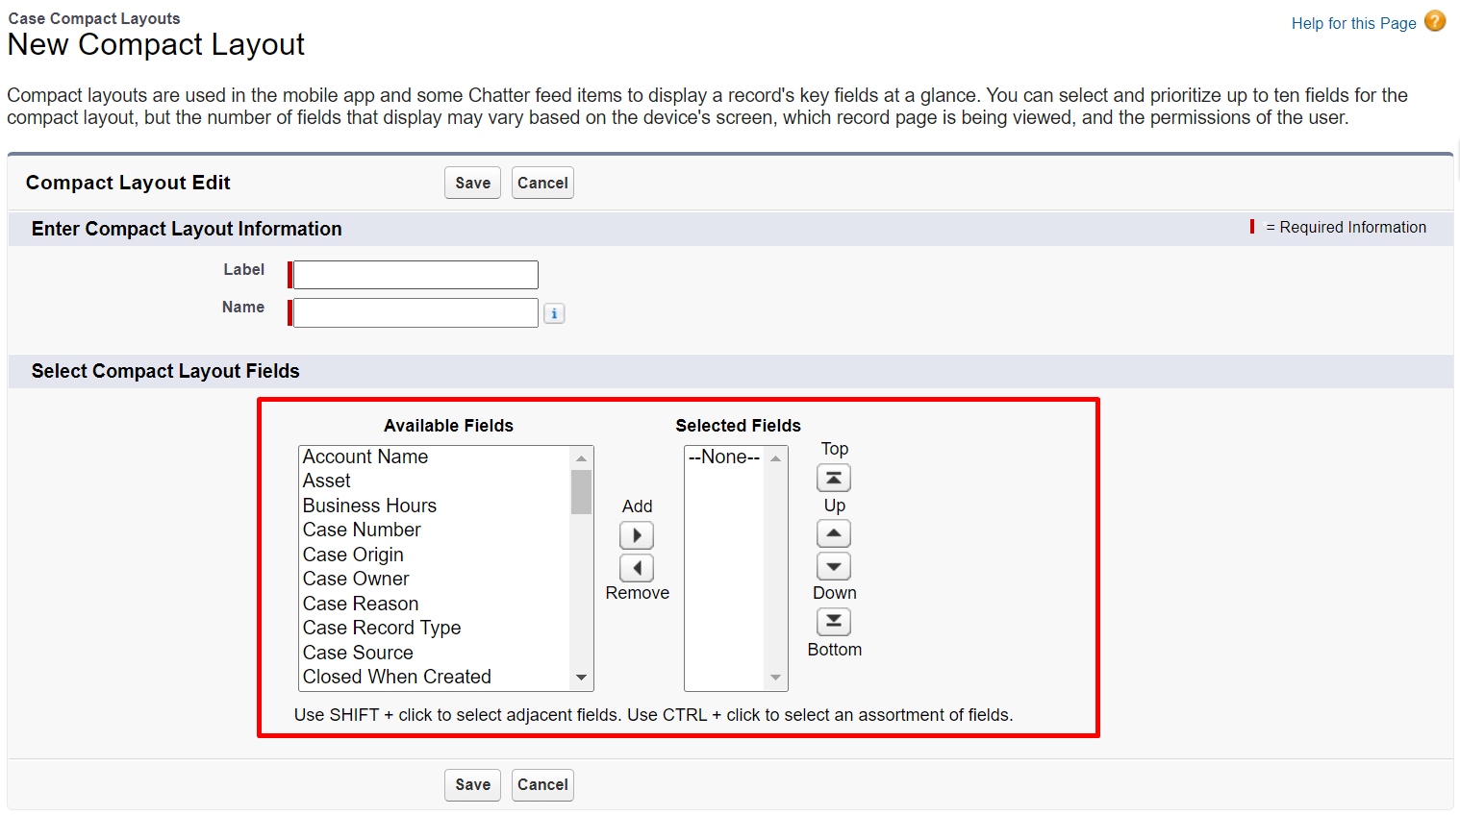The image size is (1460, 815).
Task: Select Account Name in Available Fields
Action: (365, 457)
